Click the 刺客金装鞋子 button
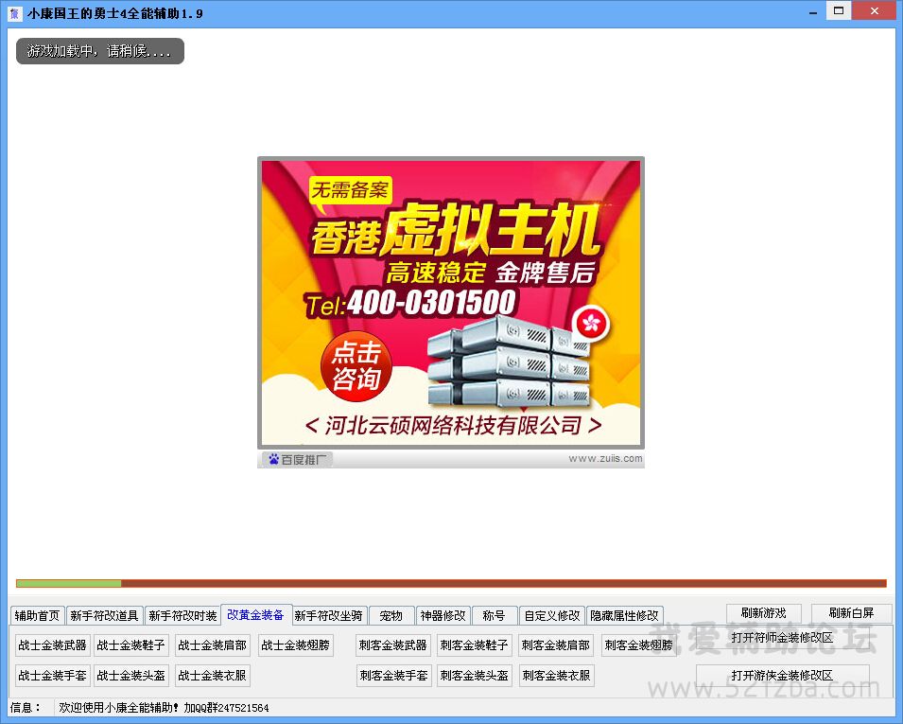This screenshot has height=724, width=903. tap(475, 645)
